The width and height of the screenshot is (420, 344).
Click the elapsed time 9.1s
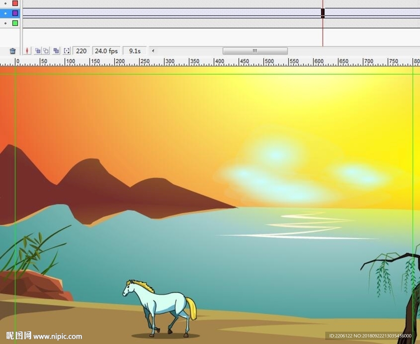click(x=135, y=51)
